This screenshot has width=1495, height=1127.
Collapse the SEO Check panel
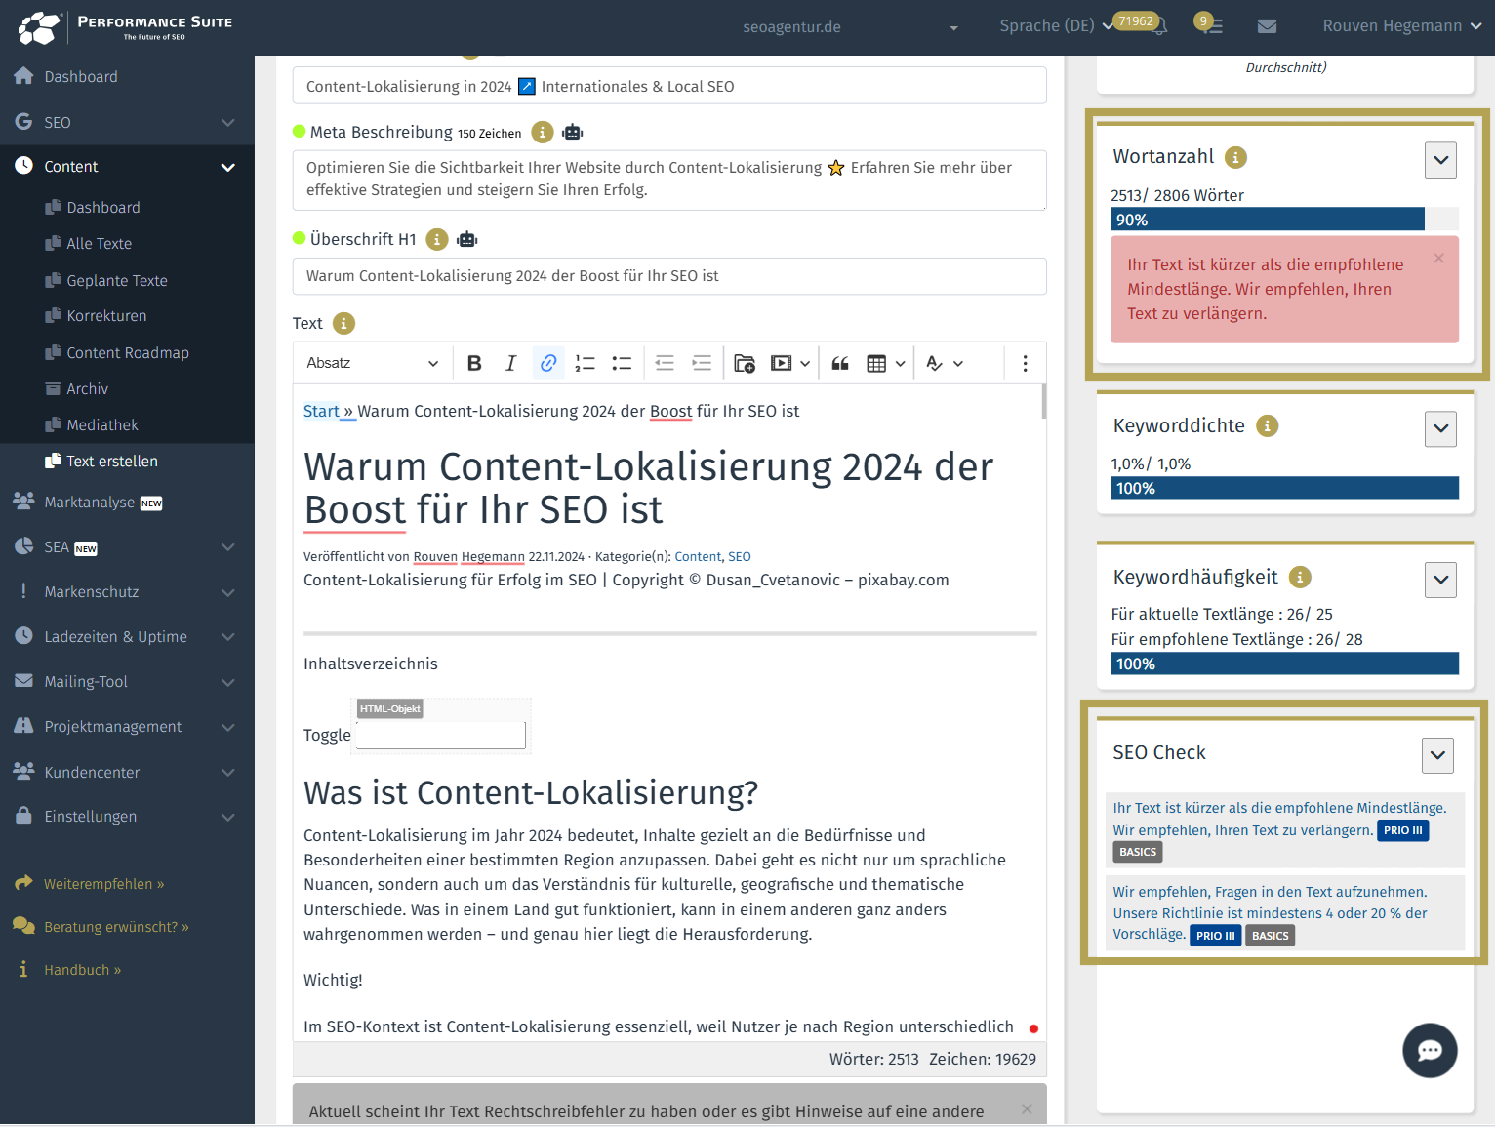[x=1436, y=755]
